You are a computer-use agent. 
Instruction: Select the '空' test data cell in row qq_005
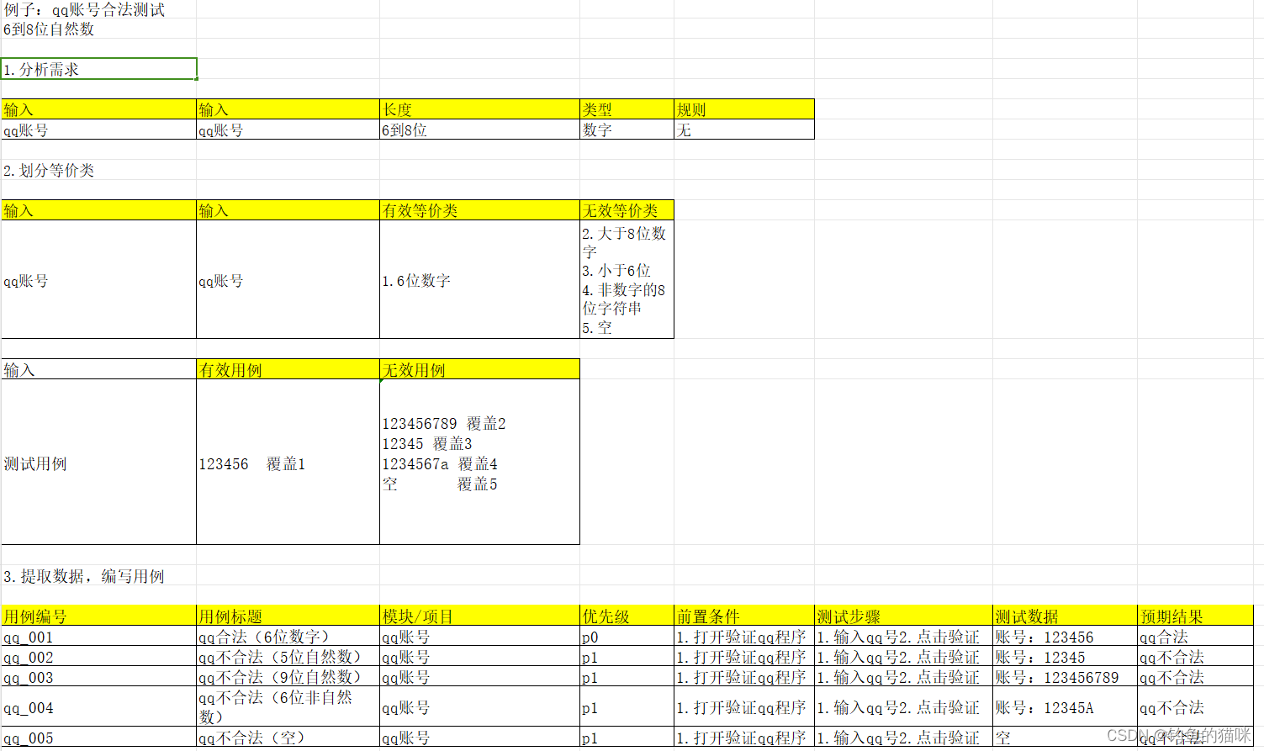1065,738
